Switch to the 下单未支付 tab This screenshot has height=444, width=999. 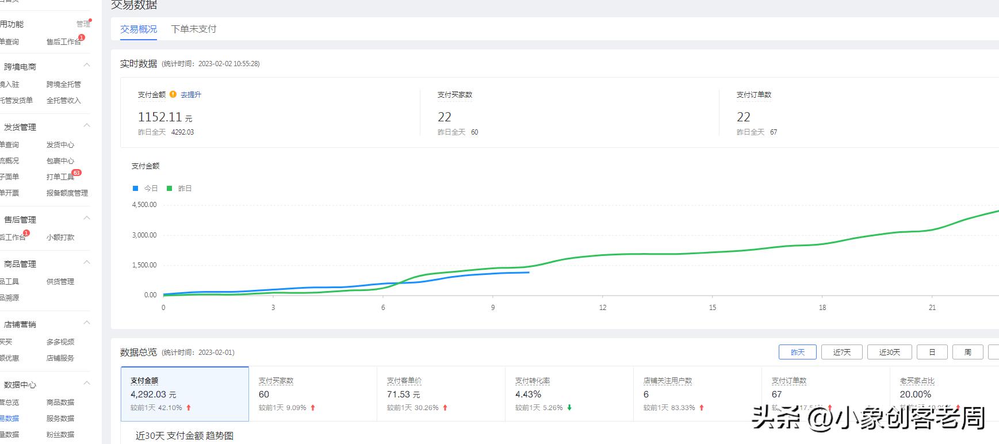pyautogui.click(x=193, y=29)
